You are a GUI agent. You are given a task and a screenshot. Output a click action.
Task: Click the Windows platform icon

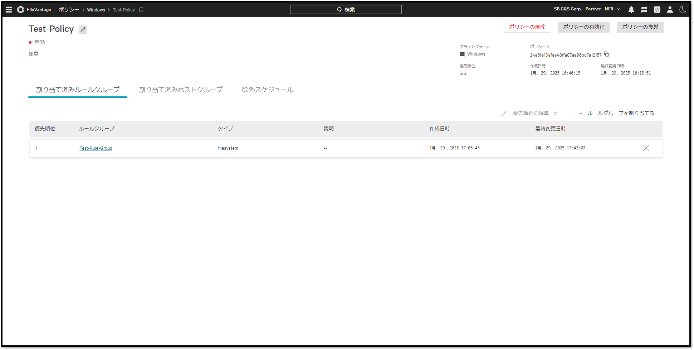(x=462, y=54)
